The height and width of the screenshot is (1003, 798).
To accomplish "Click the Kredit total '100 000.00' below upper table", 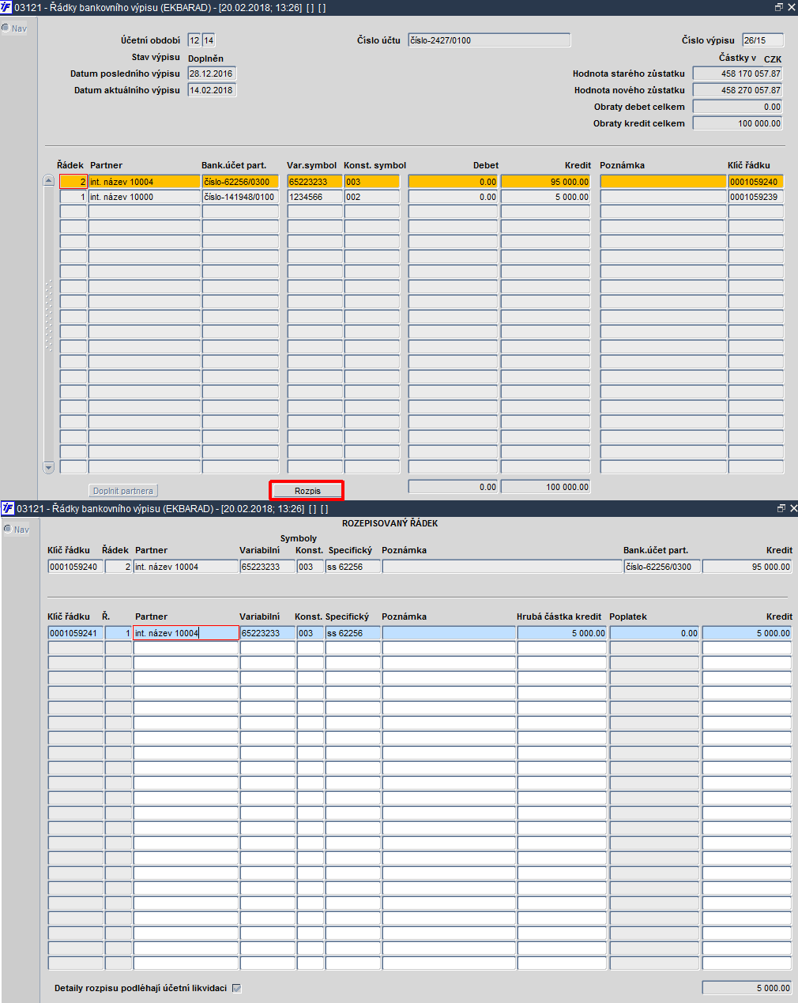I will coord(546,487).
